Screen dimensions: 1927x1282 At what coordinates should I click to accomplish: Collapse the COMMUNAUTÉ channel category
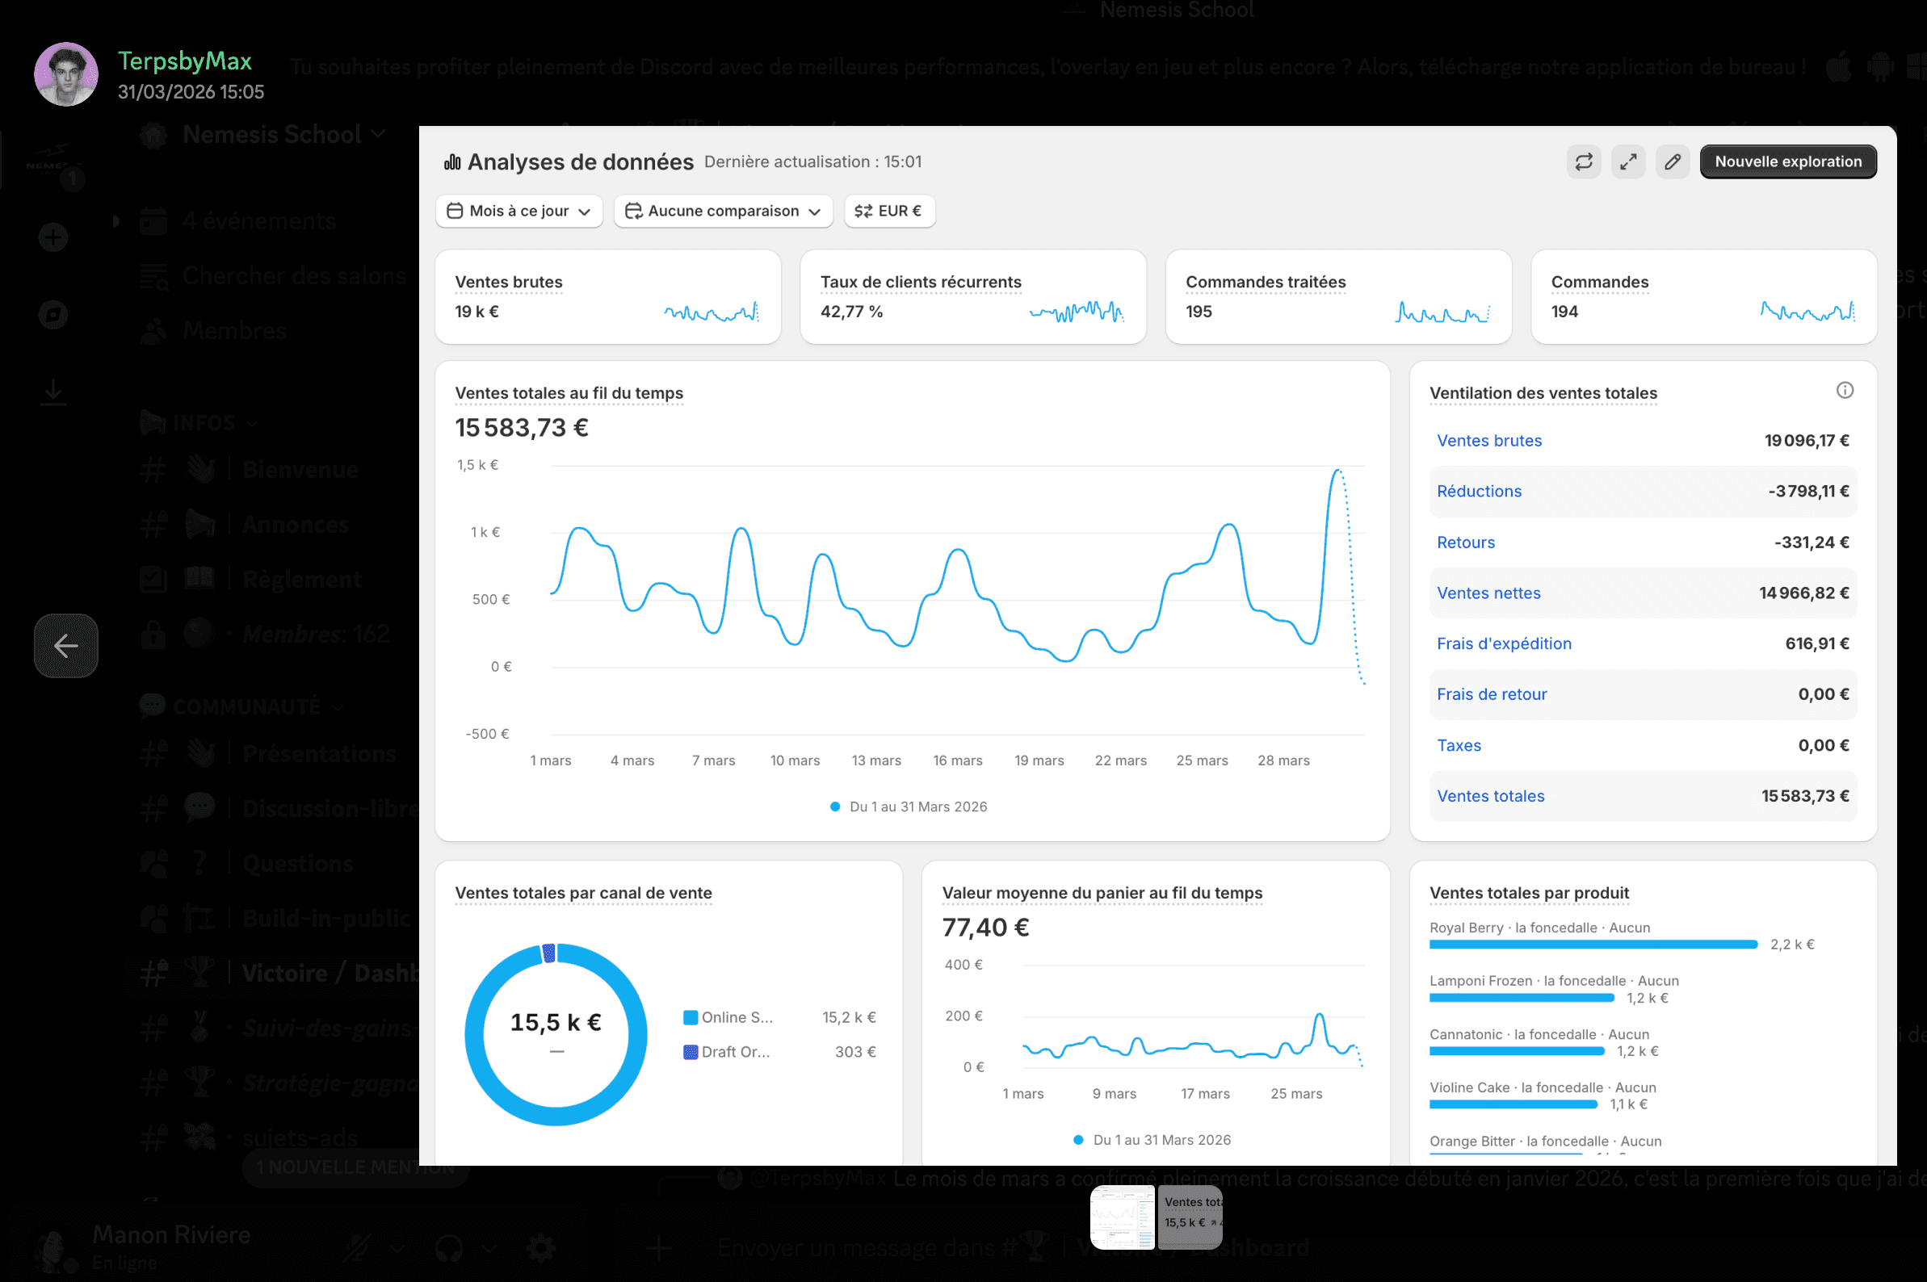pos(243,706)
